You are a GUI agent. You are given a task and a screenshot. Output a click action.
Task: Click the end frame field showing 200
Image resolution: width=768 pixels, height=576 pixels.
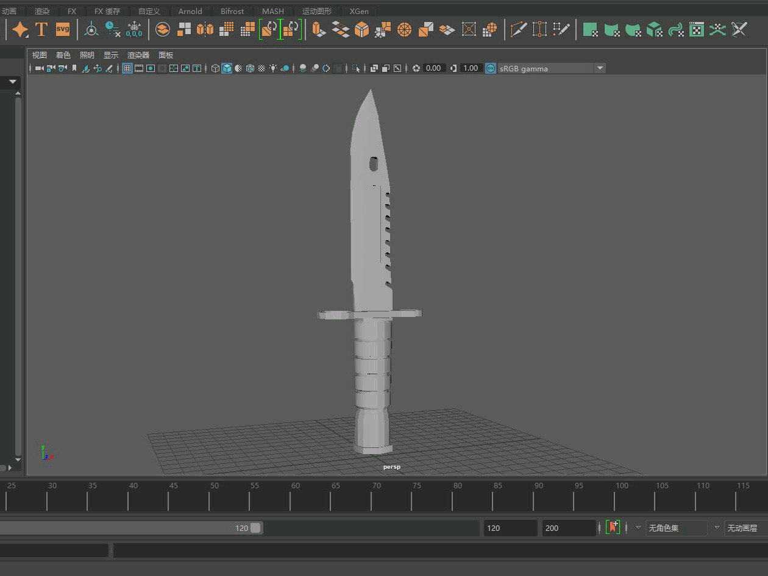tap(568, 528)
